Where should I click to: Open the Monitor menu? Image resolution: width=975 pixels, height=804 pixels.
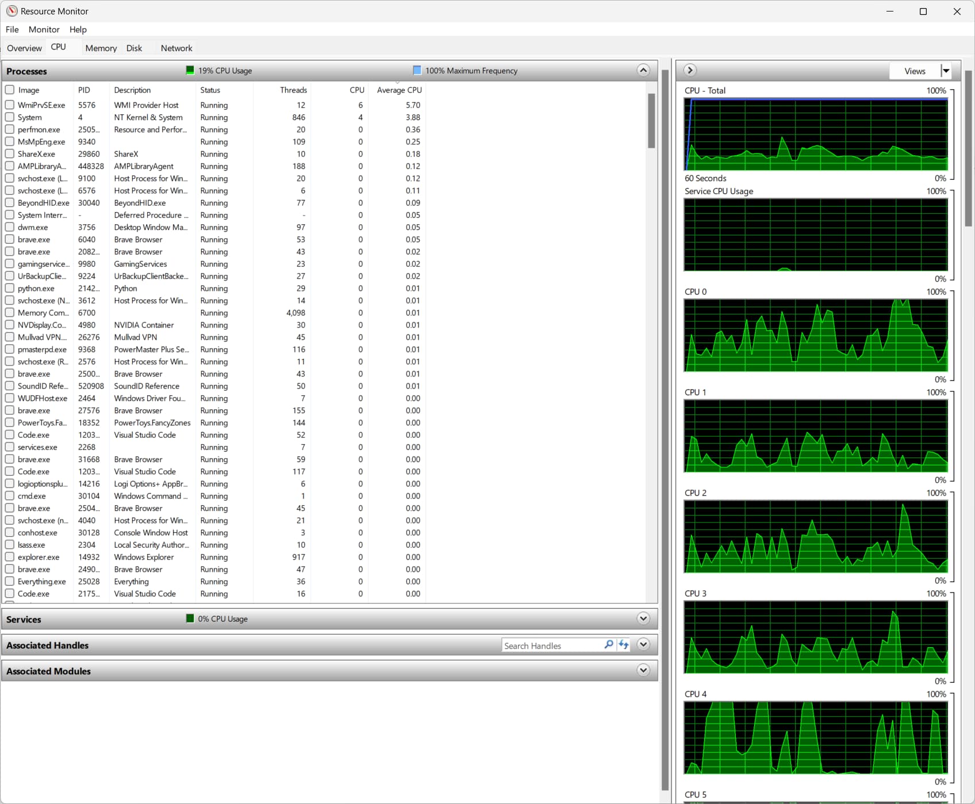pyautogui.click(x=44, y=29)
